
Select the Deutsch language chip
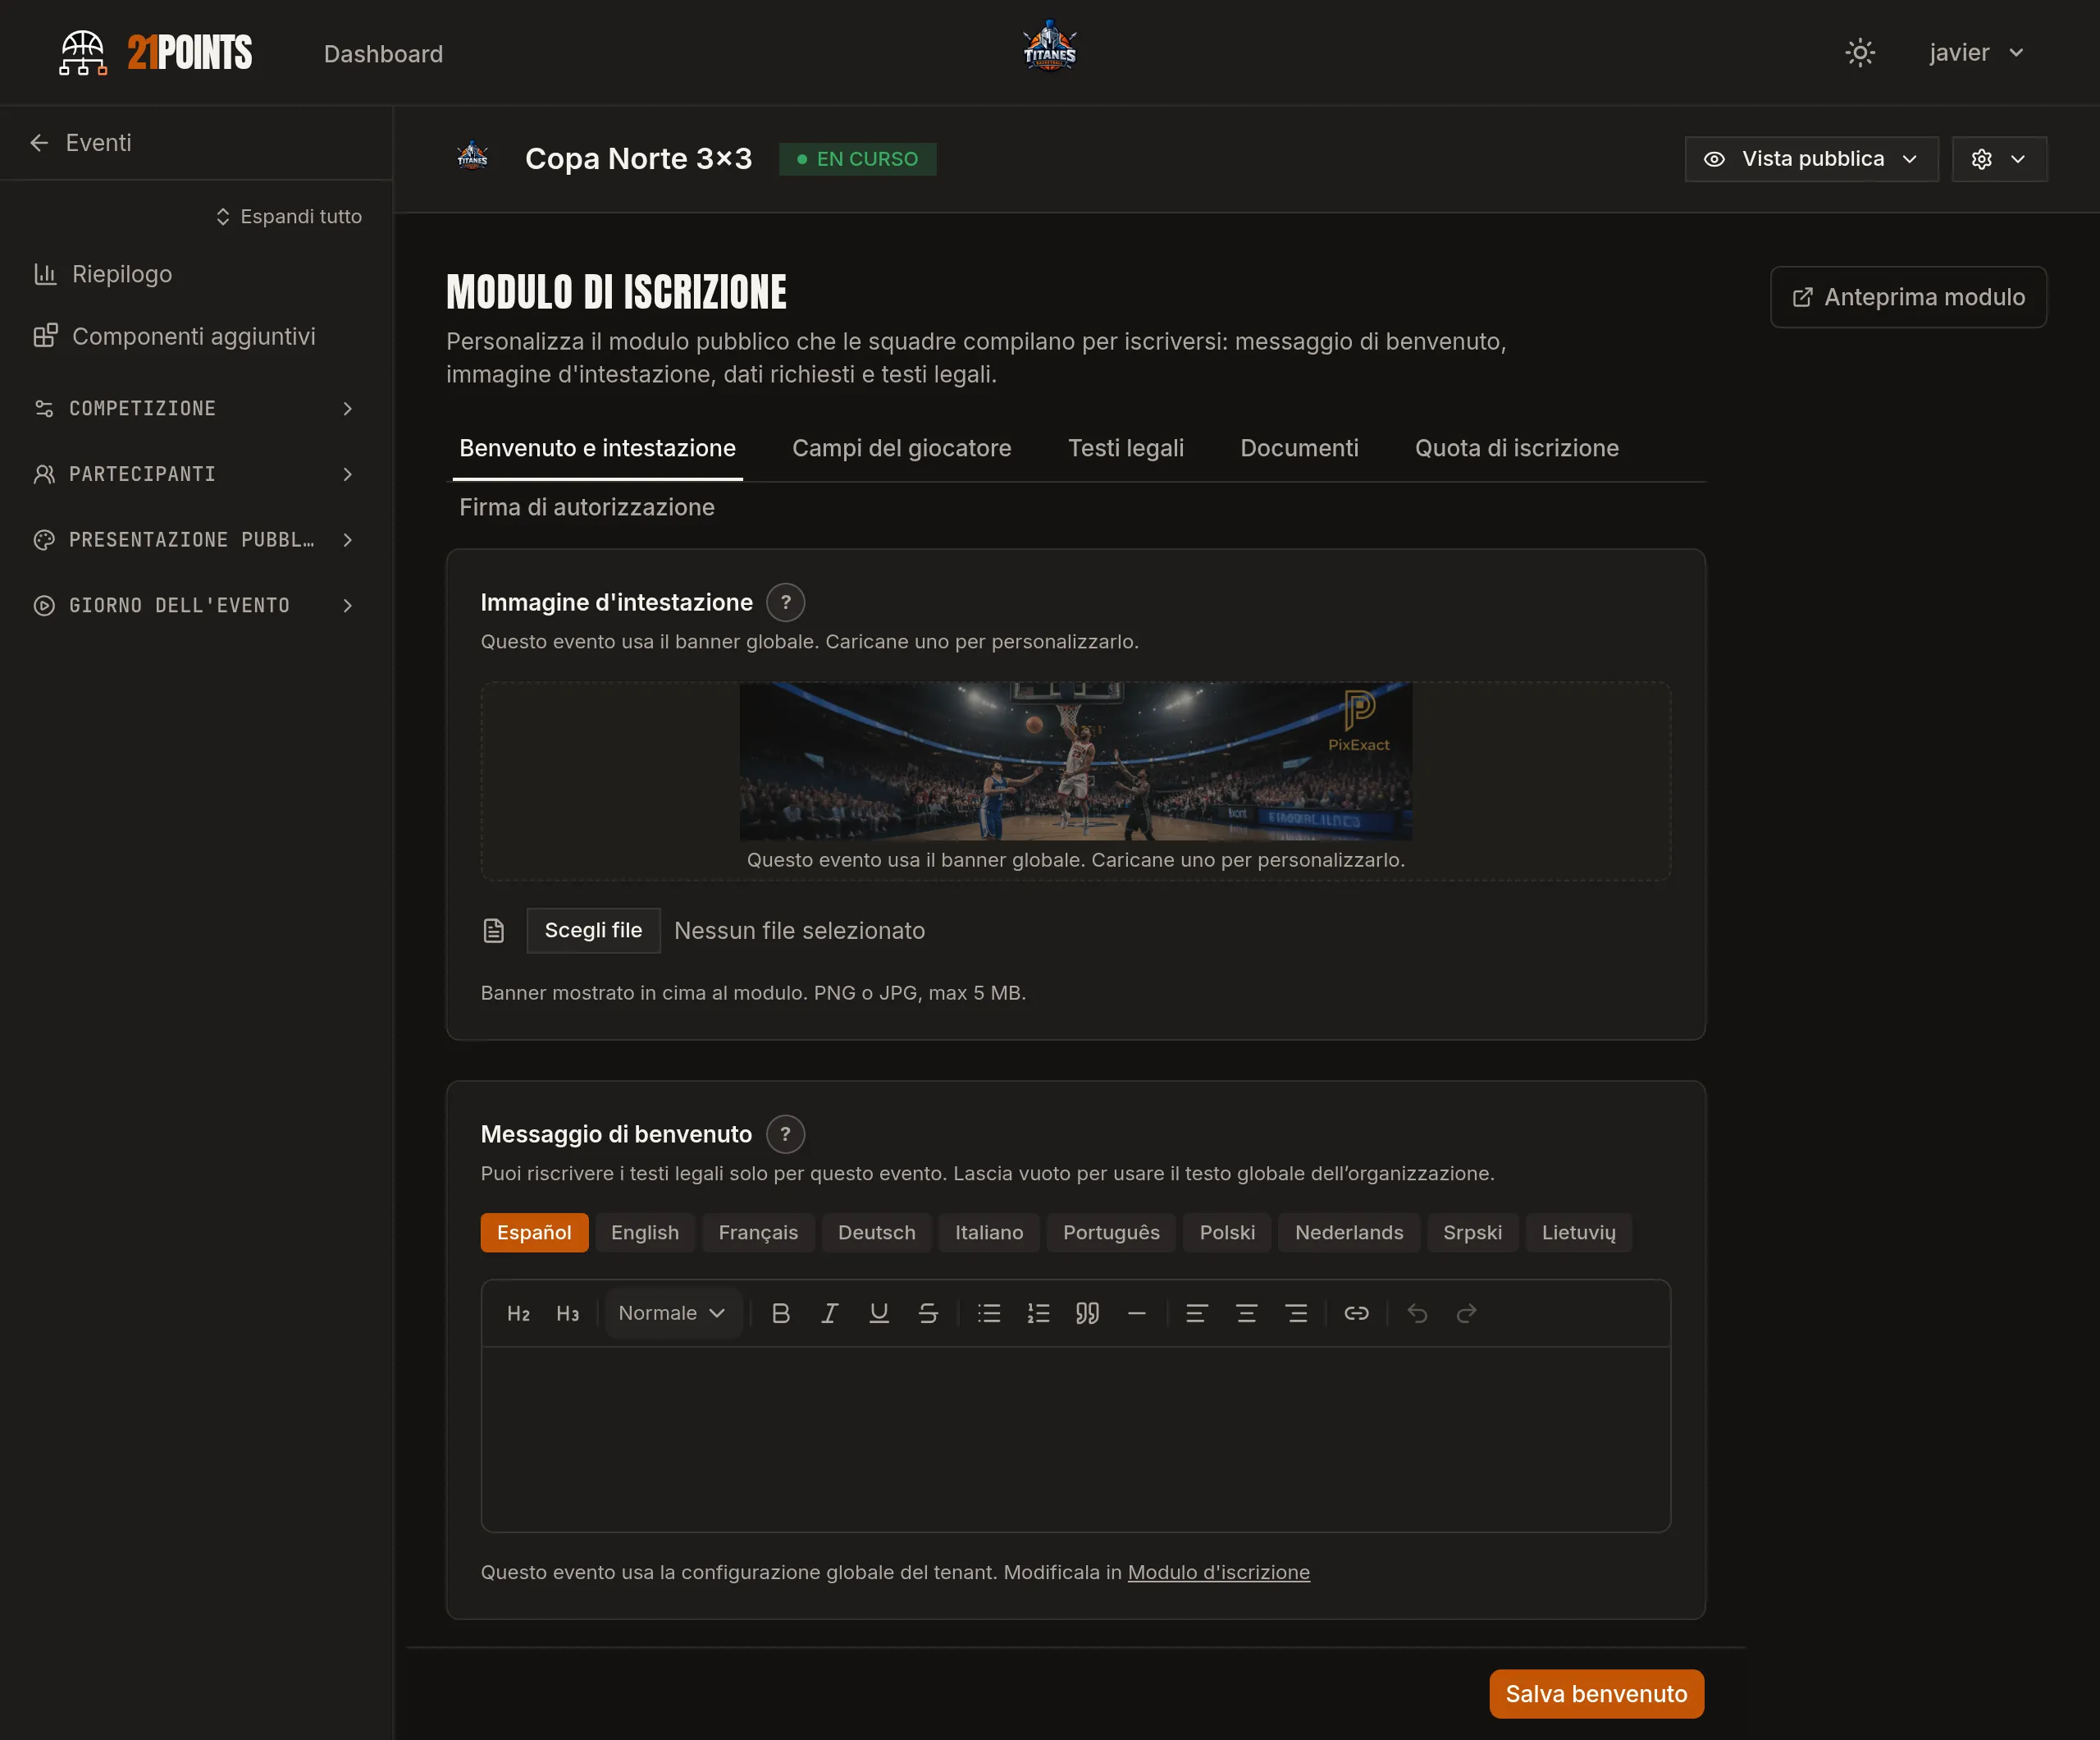[876, 1233]
